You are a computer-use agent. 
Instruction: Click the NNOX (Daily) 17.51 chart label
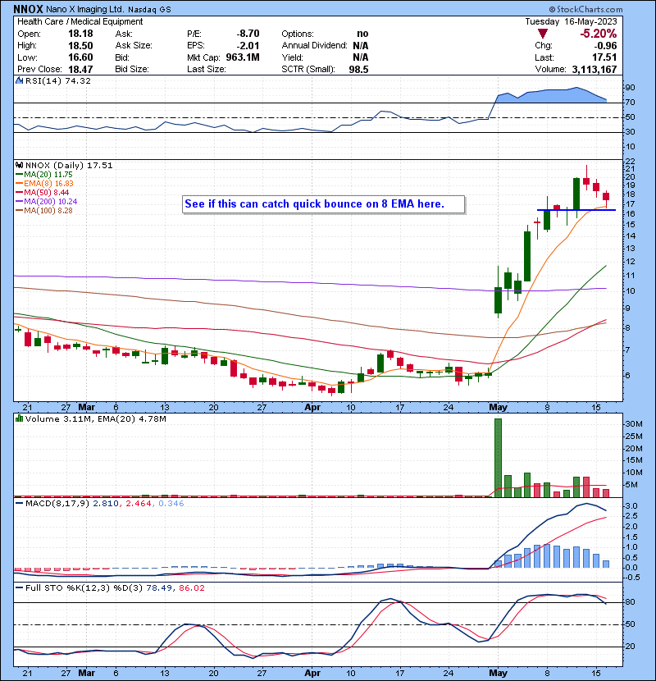pyautogui.click(x=69, y=166)
